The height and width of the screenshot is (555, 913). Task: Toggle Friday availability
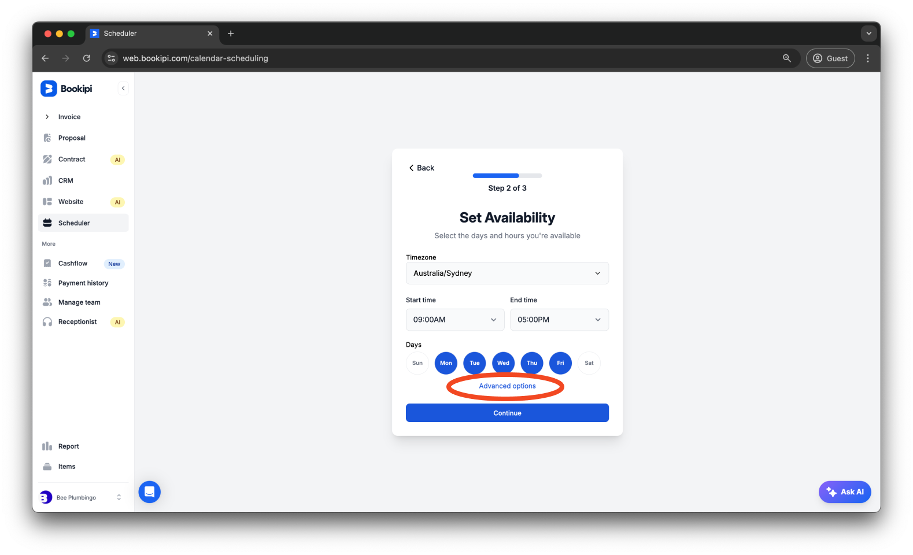click(x=560, y=363)
